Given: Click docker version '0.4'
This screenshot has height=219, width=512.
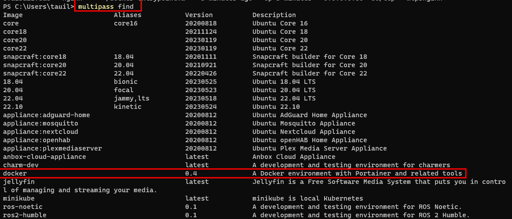Looking at the screenshot, I should coord(191,173).
